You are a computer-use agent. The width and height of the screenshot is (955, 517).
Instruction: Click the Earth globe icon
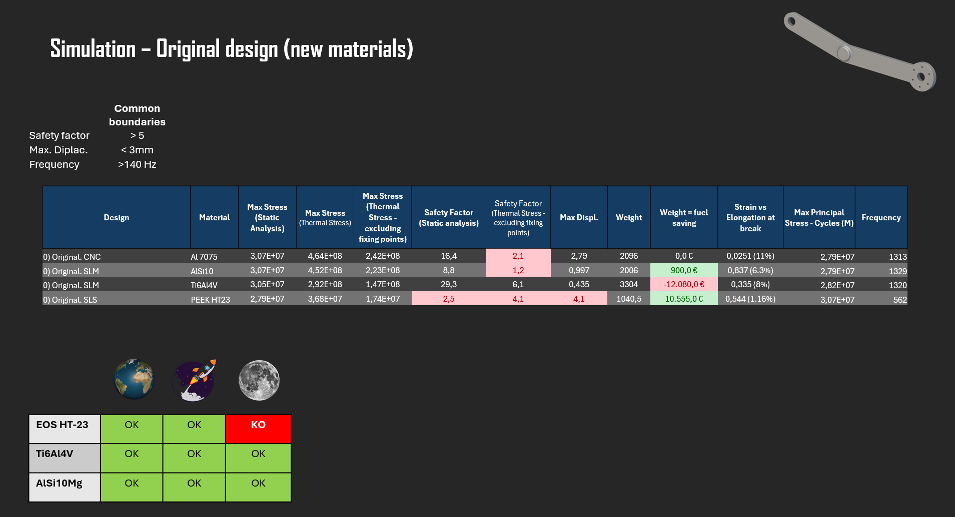point(134,379)
